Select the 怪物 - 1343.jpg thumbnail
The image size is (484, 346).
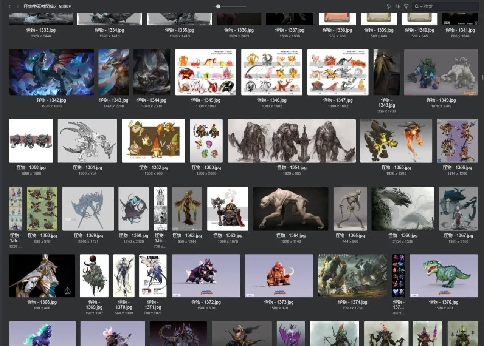click(113, 72)
